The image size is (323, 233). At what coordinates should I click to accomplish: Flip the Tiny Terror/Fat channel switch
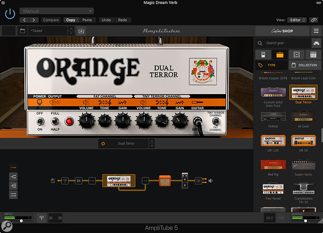(x=216, y=122)
